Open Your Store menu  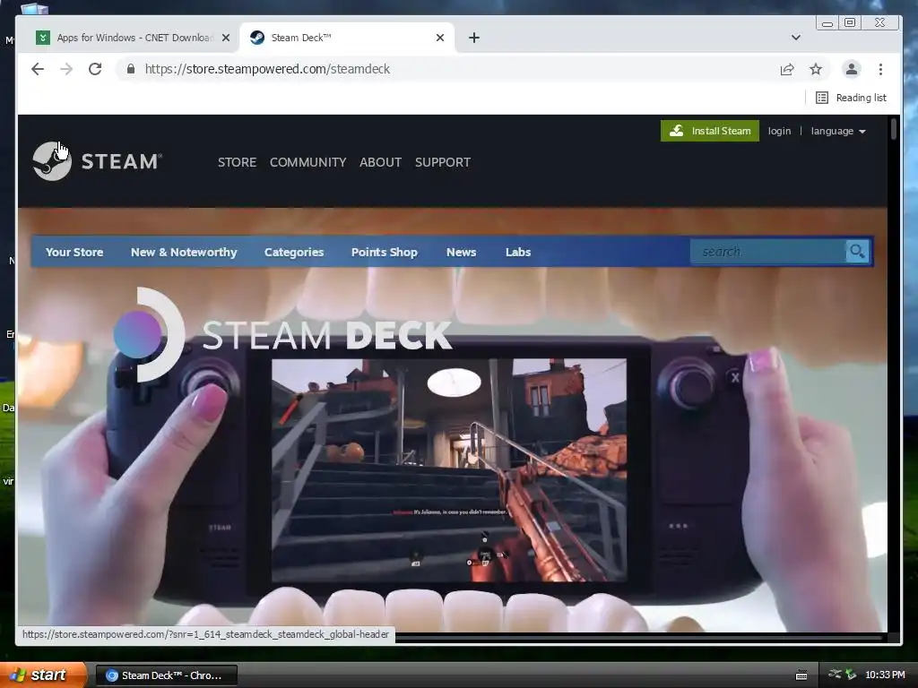point(74,252)
